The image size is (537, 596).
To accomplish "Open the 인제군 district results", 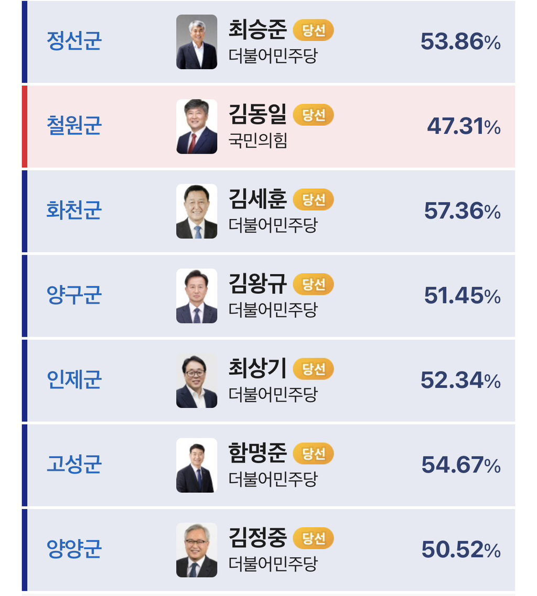I will click(74, 380).
